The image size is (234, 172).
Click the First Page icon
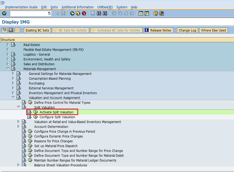click(x=114, y=13)
